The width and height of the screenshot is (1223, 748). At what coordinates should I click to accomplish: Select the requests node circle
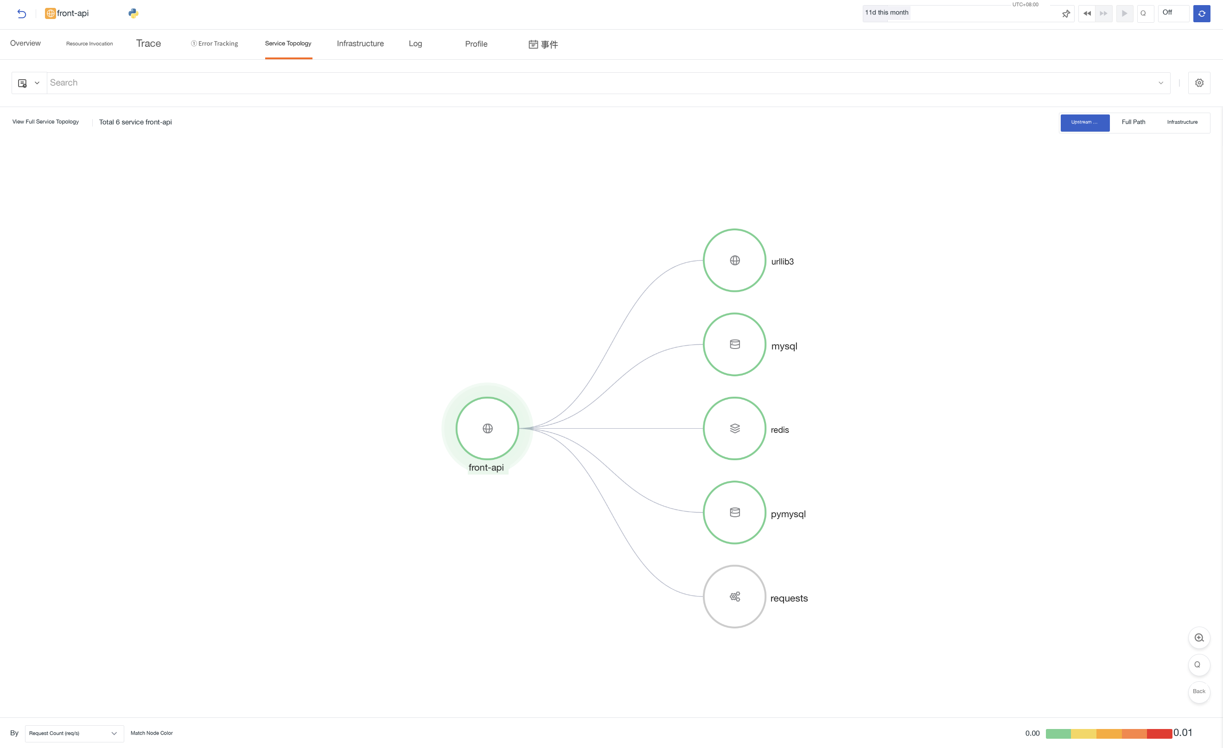click(735, 597)
